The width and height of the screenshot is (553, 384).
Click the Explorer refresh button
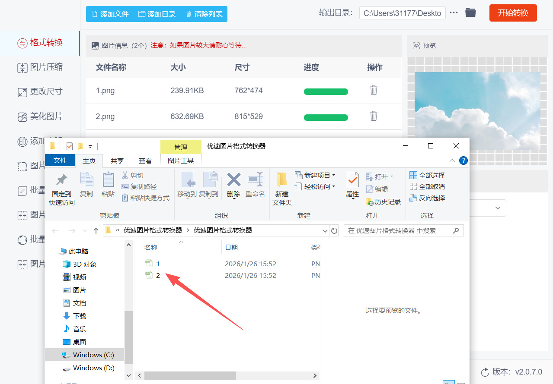[334, 231]
